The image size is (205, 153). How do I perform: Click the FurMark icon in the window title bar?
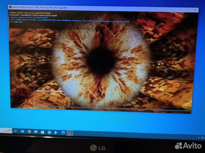[x=10, y=7]
